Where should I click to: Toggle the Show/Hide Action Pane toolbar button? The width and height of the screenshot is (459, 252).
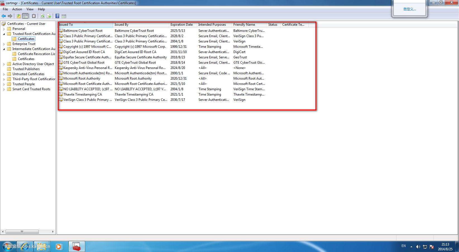click(x=64, y=16)
